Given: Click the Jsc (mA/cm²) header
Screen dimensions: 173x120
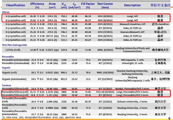Looking at the screenshot, I should [x=74, y=6].
